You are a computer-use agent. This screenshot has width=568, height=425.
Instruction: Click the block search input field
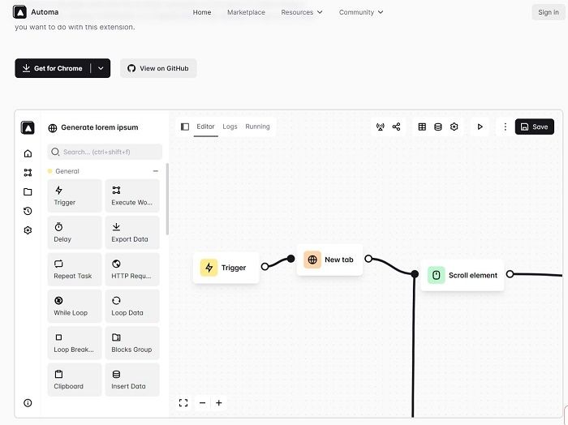point(105,152)
